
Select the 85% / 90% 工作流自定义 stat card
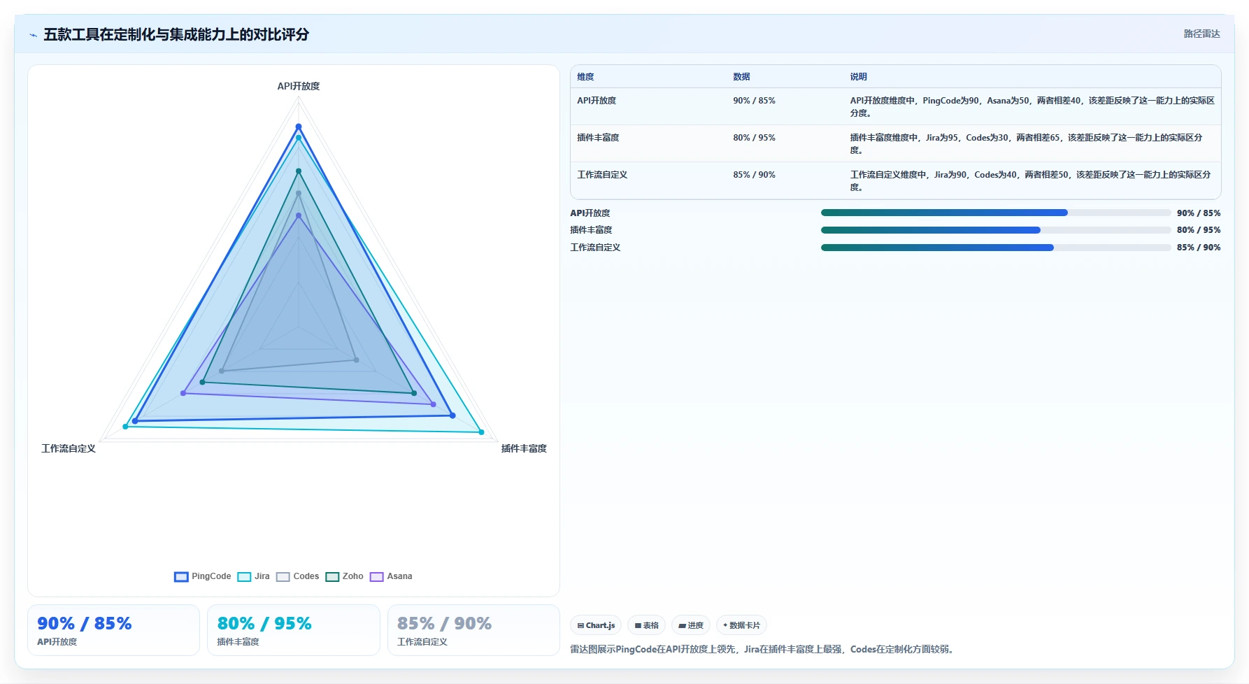coord(473,630)
